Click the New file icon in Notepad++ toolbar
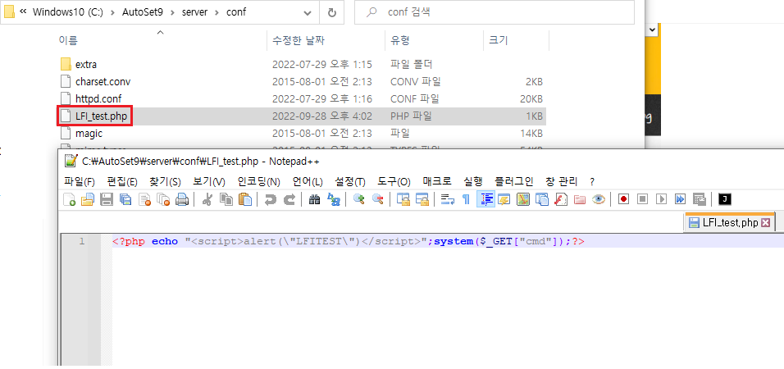The height and width of the screenshot is (369, 784). [x=70, y=199]
